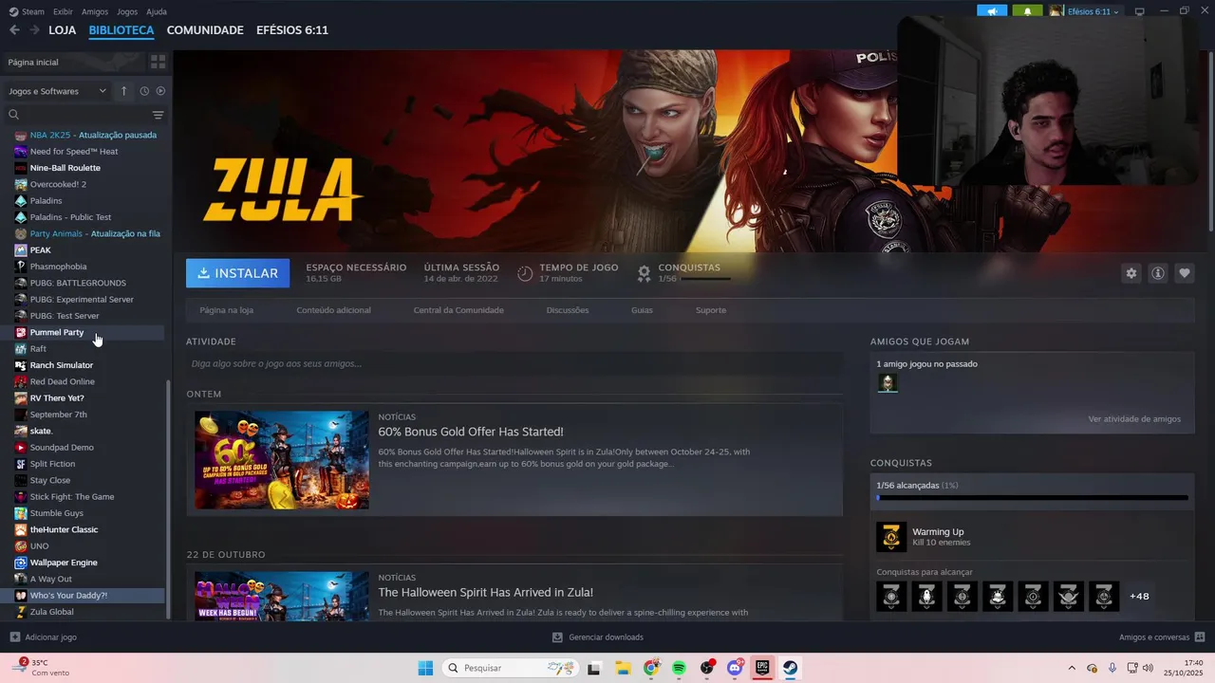Add Zula to favorites heart
Viewport: 1215px width, 683px height.
click(x=1185, y=273)
